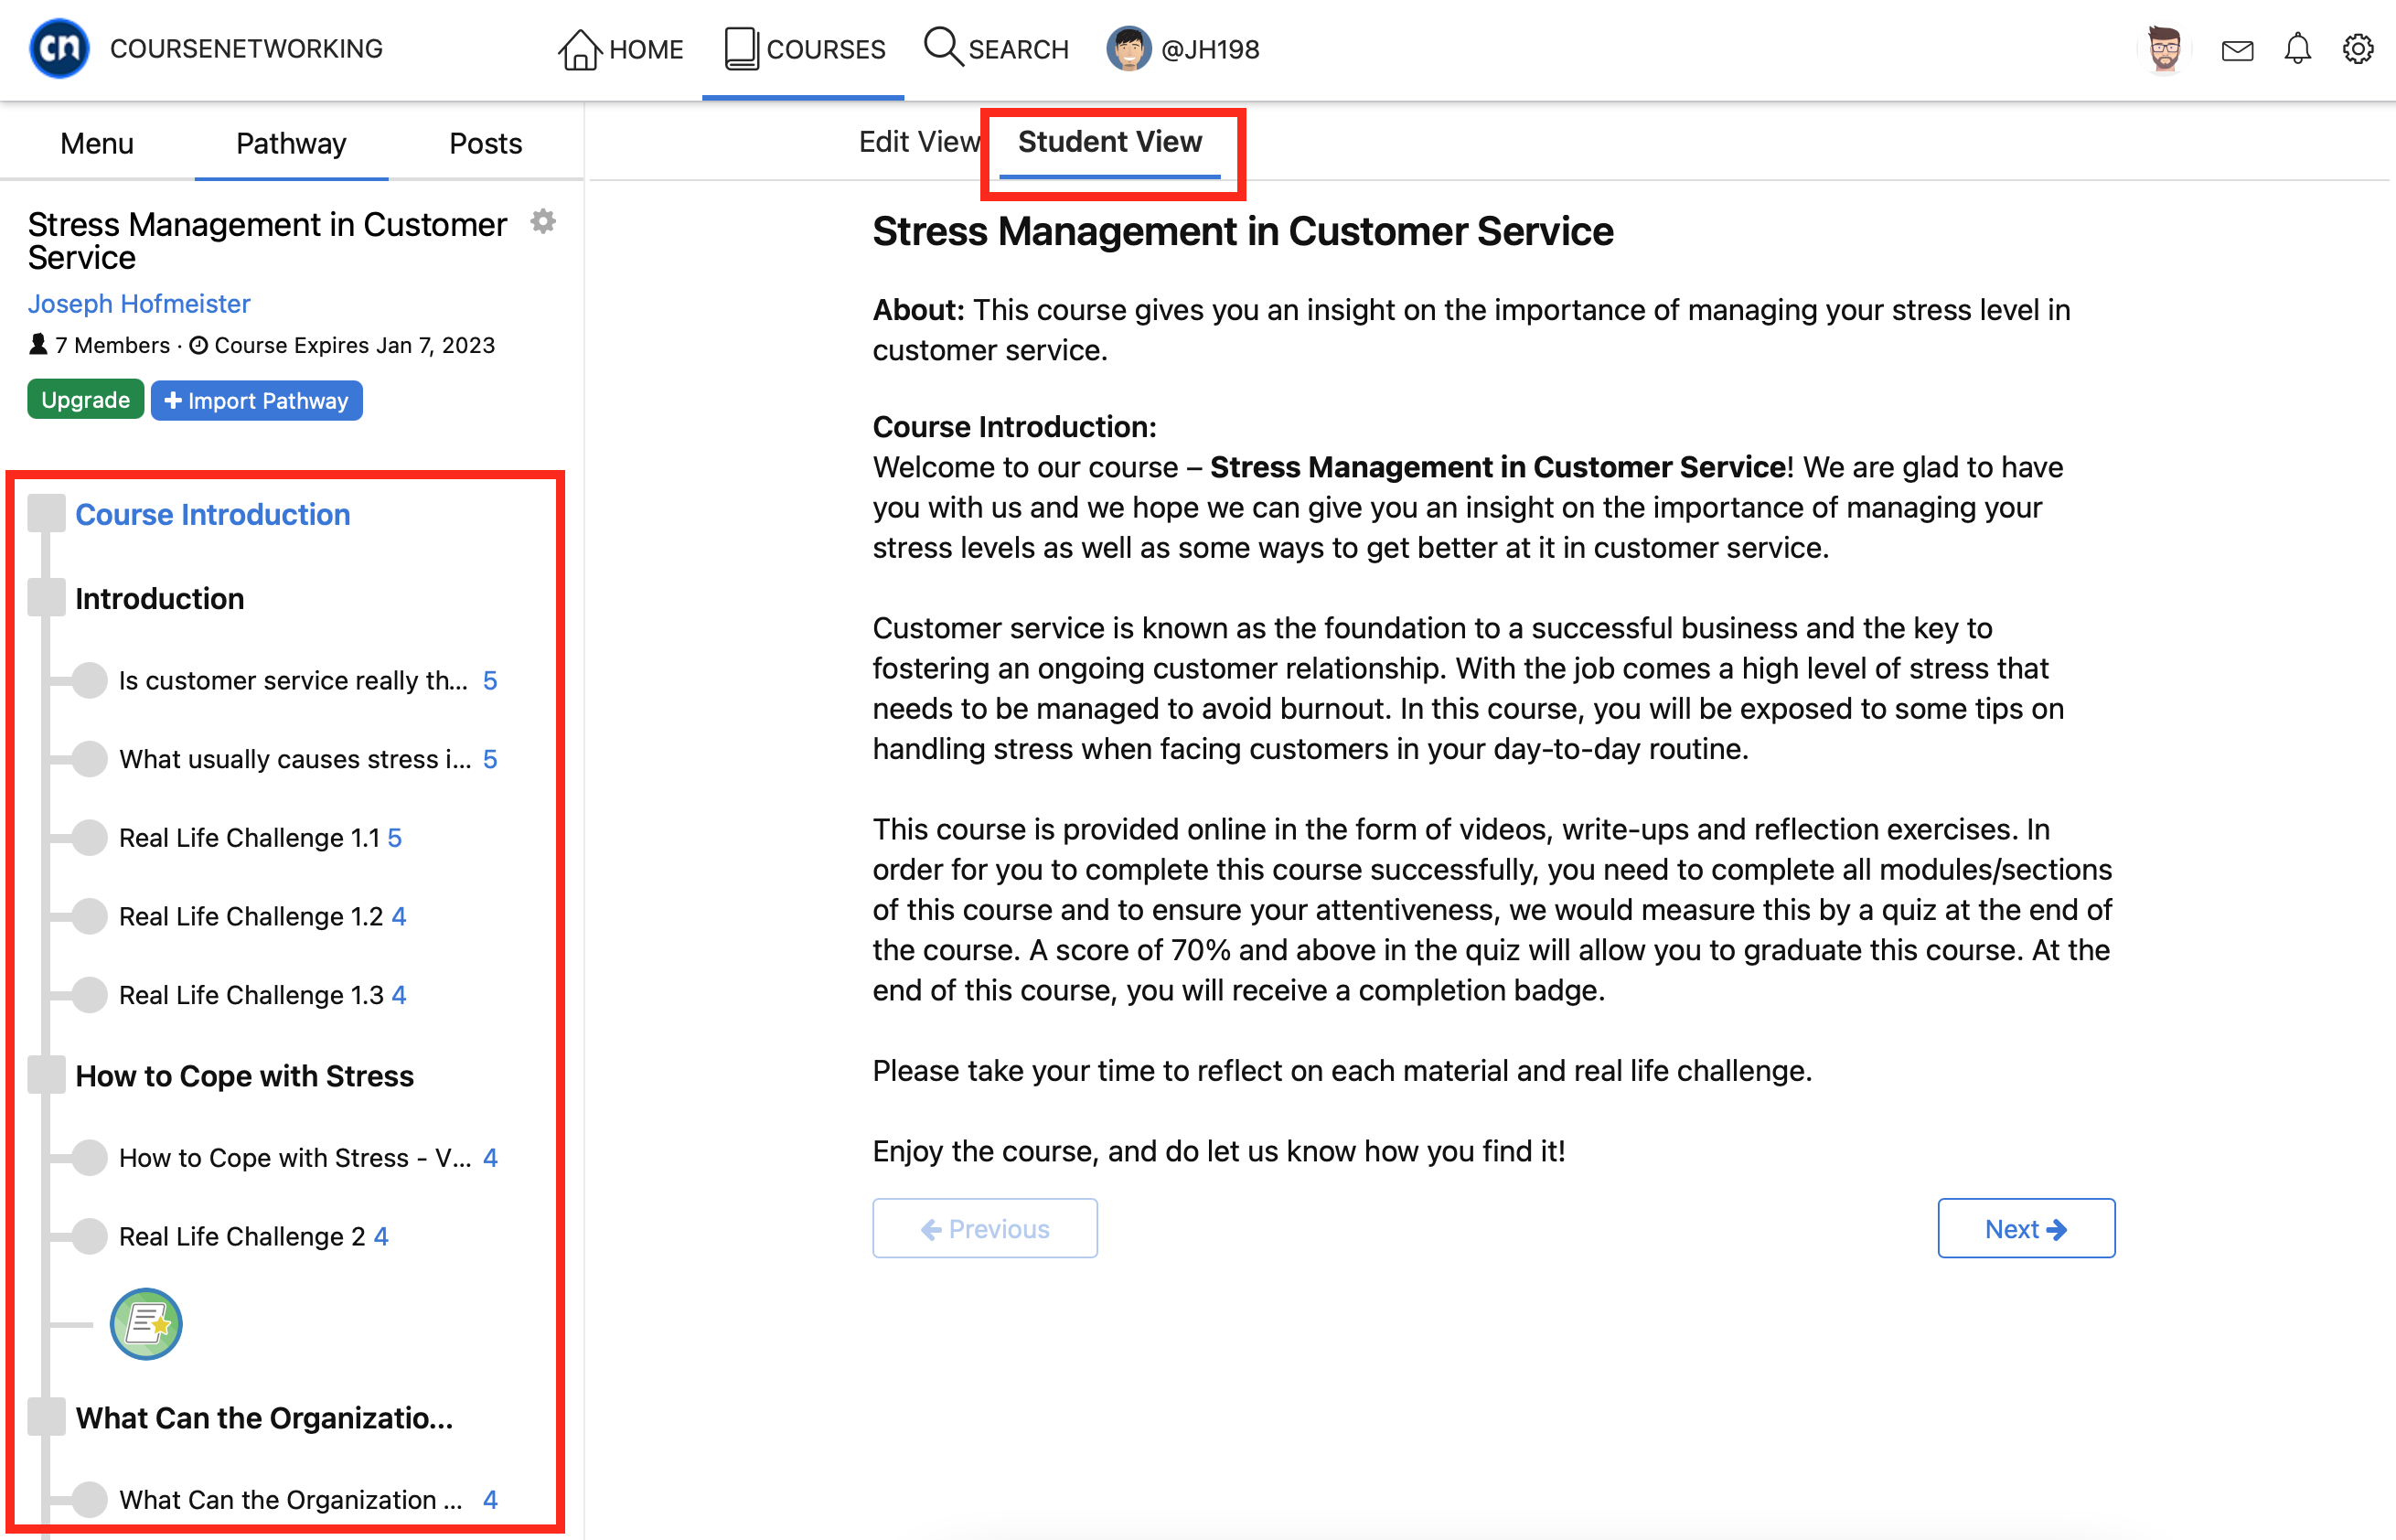Open the Course Introduction pathway item
2396x1540 pixels.
pyautogui.click(x=213, y=514)
